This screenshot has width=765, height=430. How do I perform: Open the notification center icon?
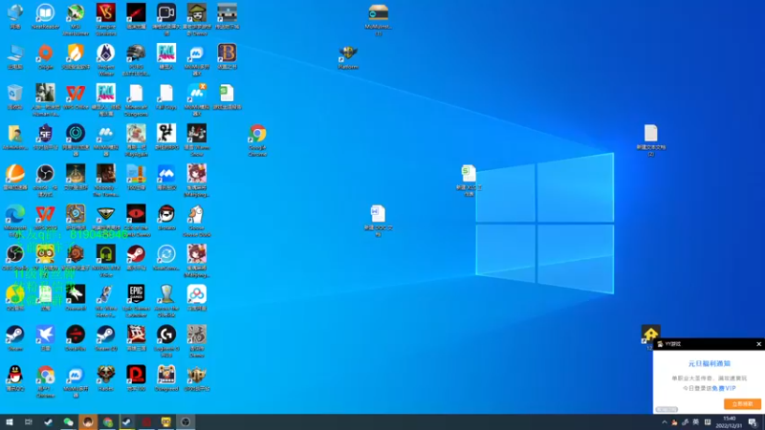click(753, 422)
